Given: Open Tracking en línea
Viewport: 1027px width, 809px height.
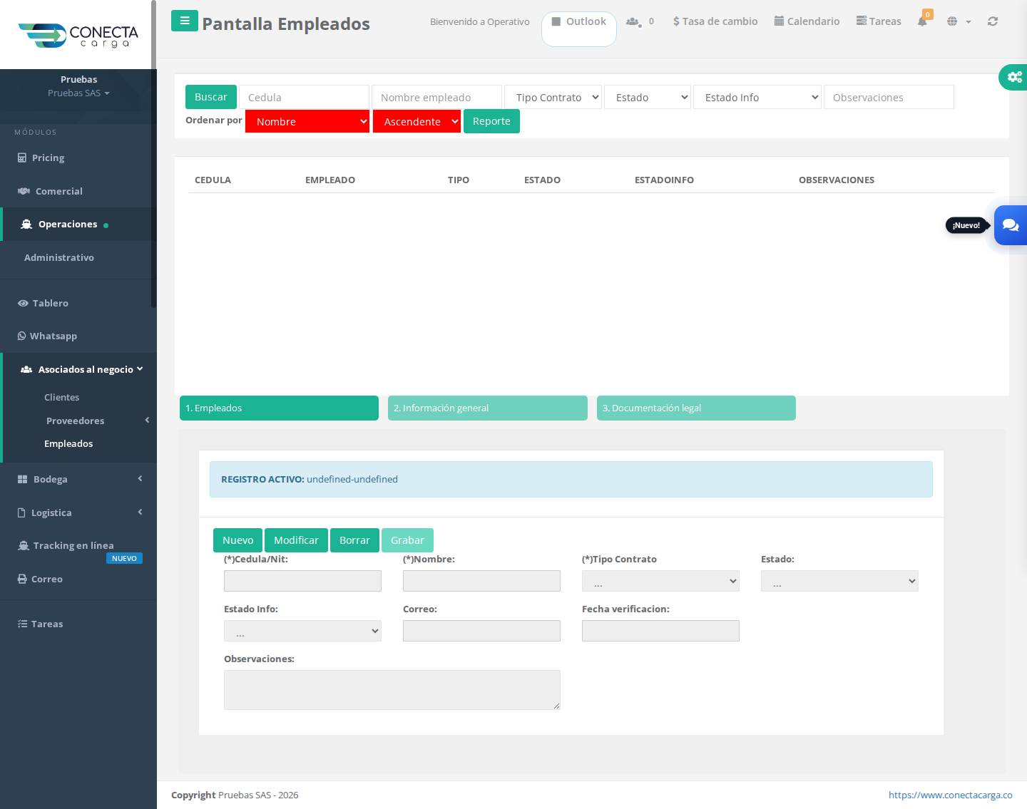Looking at the screenshot, I should pyautogui.click(x=78, y=545).
